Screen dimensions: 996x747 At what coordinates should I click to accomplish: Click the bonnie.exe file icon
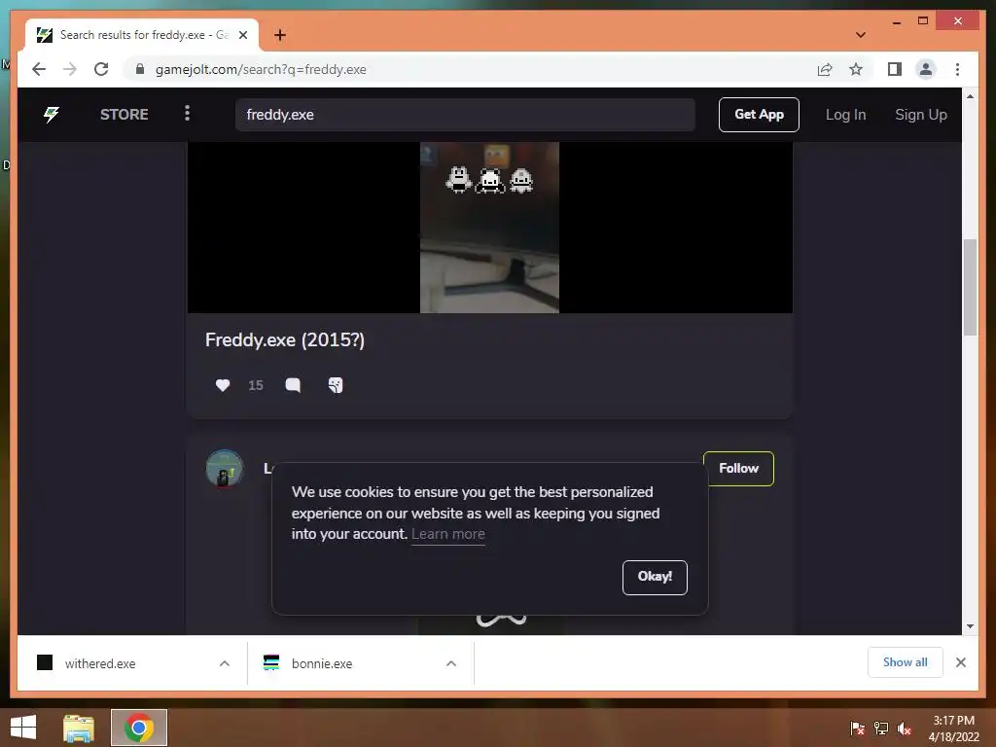pyautogui.click(x=271, y=662)
